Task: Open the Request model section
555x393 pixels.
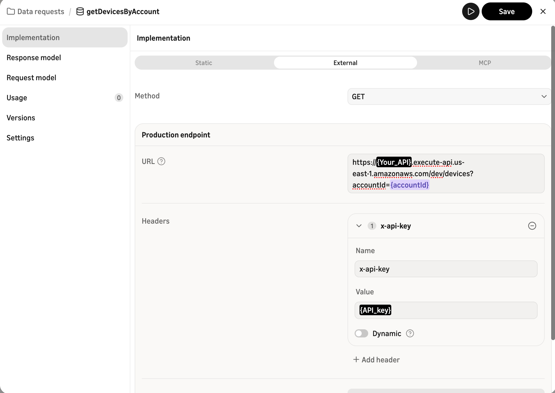Action: click(65, 78)
